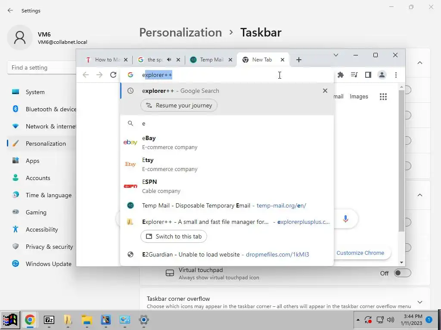Open clock and date in taskbar
Viewport: 441px width, 330px height.
411,320
